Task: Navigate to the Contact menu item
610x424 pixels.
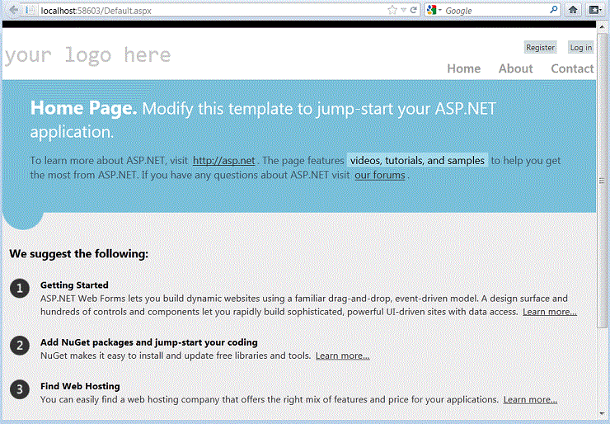Action: tap(572, 68)
